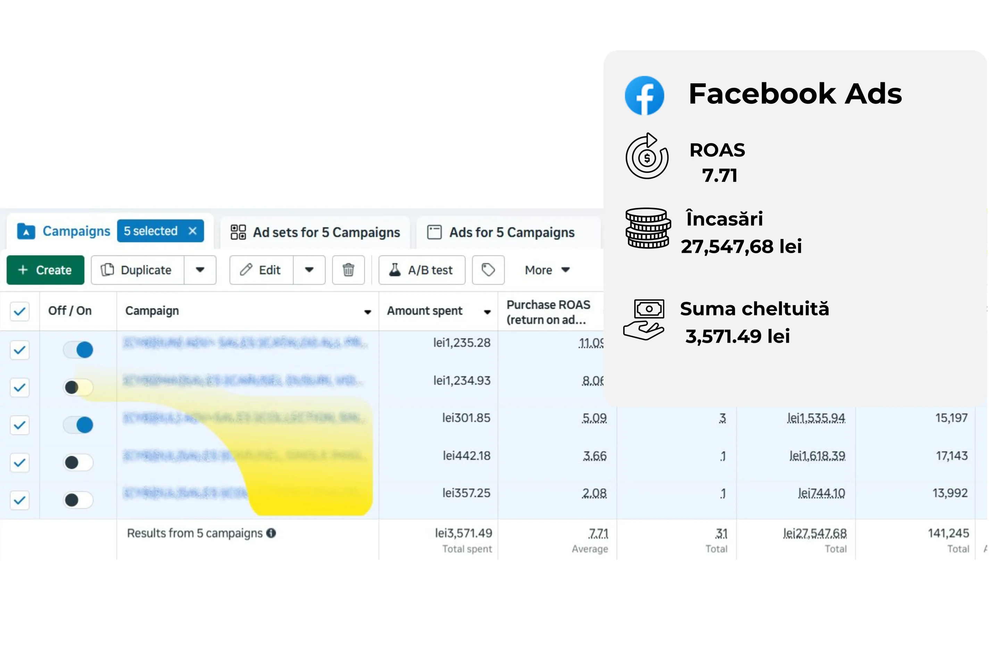Click the Edit button
This screenshot has height=650, width=1000.
point(260,270)
